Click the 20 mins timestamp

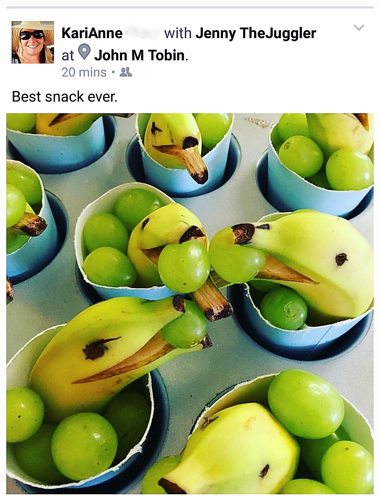pos(84,72)
